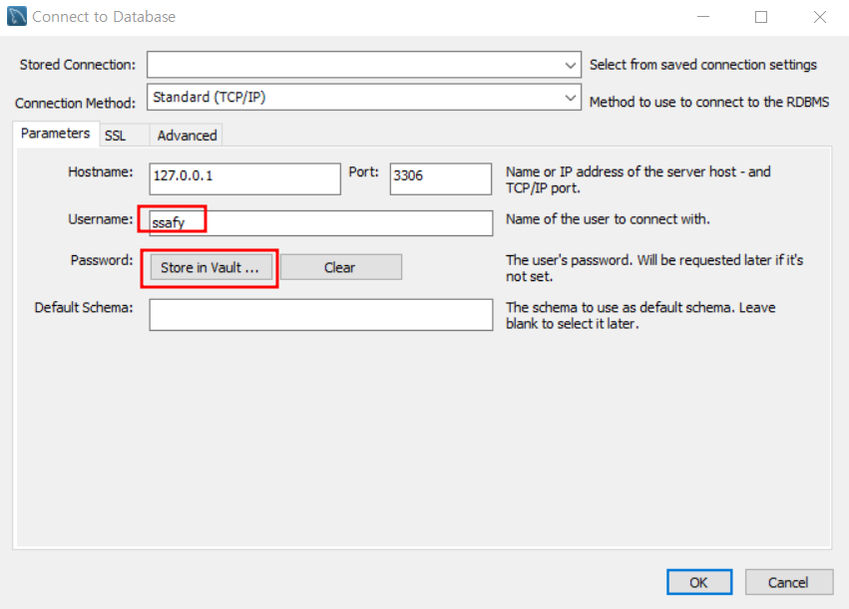Confirm with the OK button
Screen dimensions: 849x609
pos(699,582)
